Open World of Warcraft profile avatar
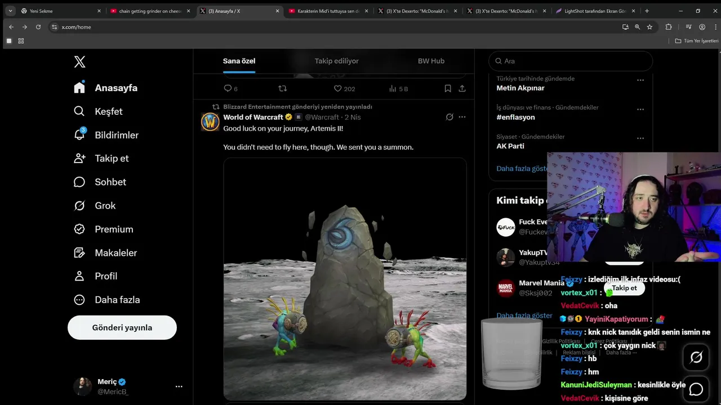Viewport: 721px width, 405px height. 210,121
